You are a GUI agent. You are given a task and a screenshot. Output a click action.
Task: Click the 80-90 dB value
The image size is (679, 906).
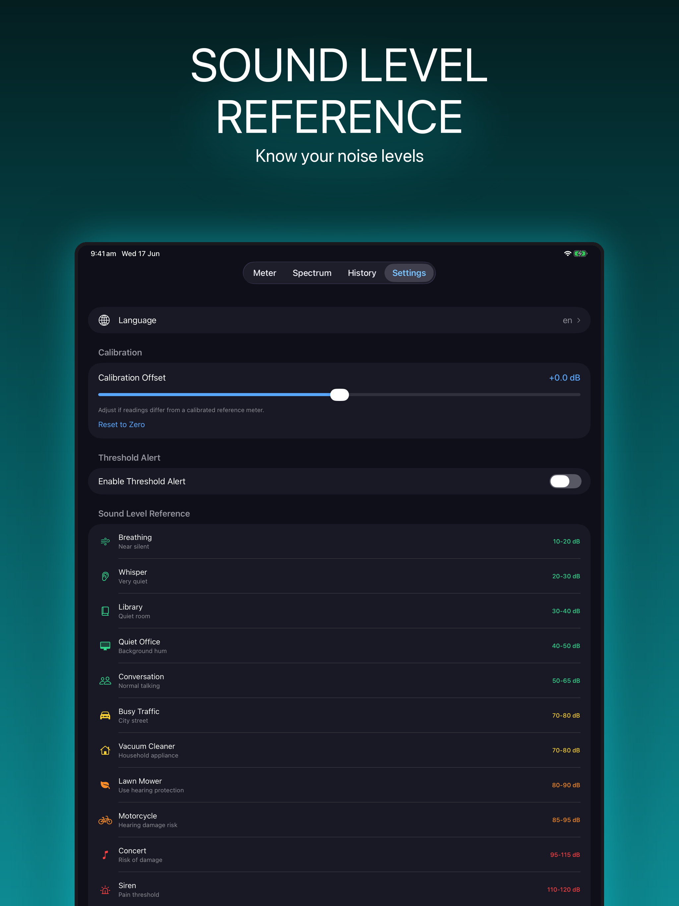[x=566, y=785]
